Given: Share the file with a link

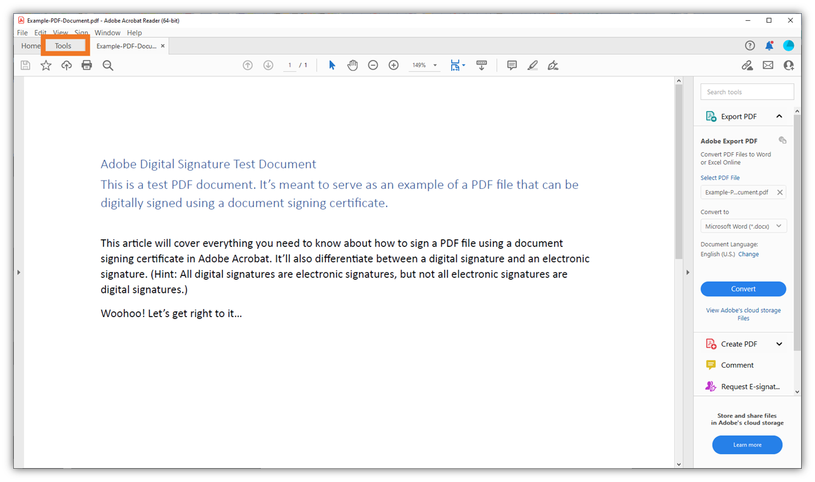Looking at the screenshot, I should pos(747,65).
